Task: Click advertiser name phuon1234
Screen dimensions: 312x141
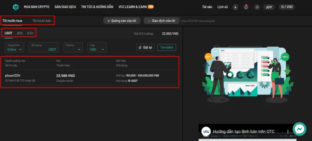Action: click(13, 76)
